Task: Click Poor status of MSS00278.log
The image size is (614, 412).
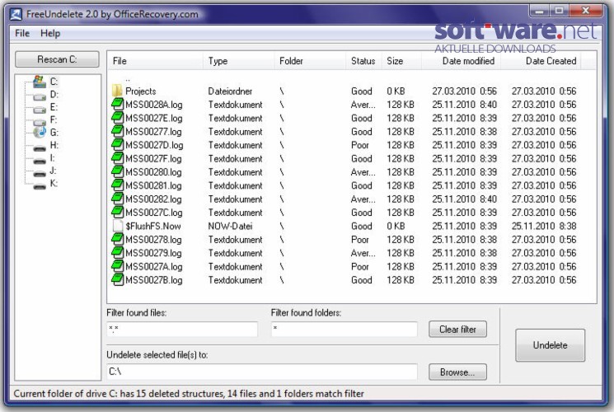Action: (x=360, y=239)
